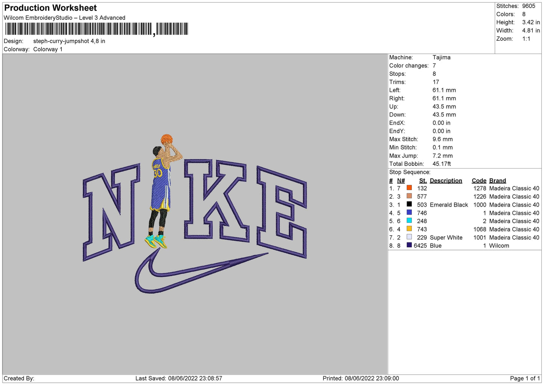Click the 'Brand' column header
This screenshot has height=385, width=544.
point(497,181)
